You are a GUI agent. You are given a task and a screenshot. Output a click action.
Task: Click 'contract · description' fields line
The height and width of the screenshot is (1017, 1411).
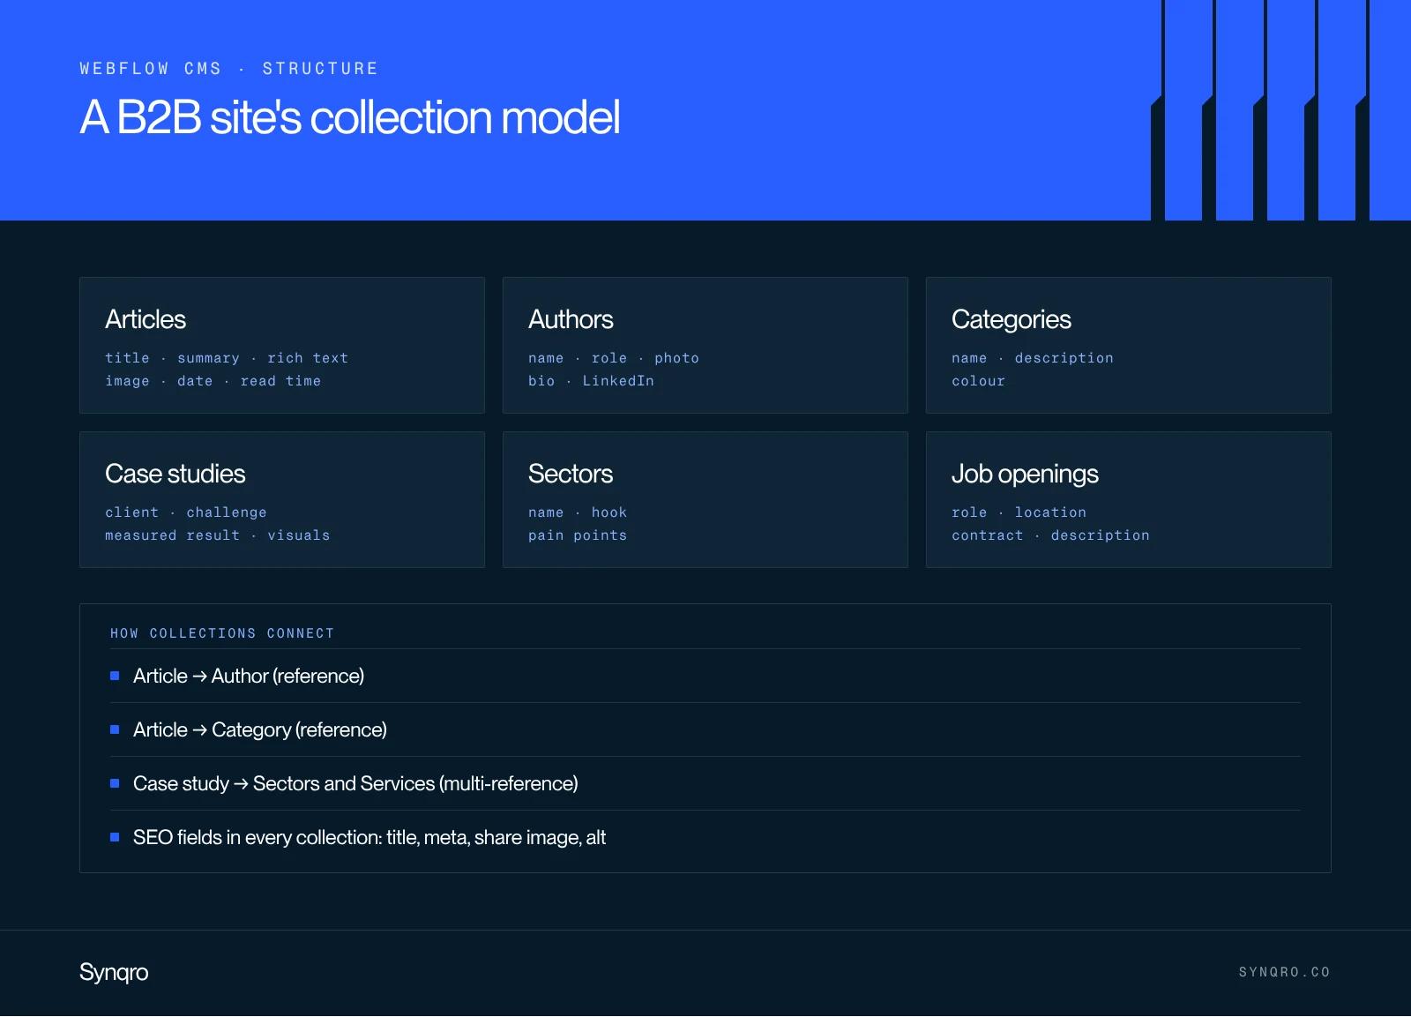pos(1050,535)
